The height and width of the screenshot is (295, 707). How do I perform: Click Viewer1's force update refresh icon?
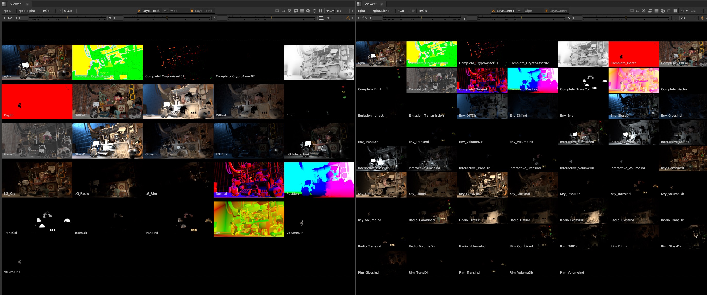coord(308,11)
